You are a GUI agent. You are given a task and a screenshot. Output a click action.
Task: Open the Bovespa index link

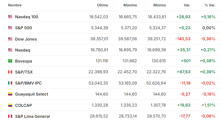tap(24, 61)
